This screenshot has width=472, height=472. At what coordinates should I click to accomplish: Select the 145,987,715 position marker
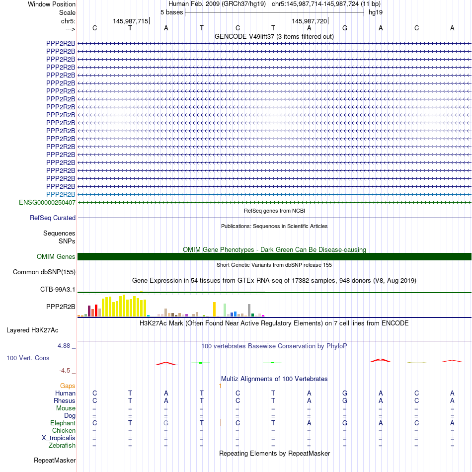(131, 21)
